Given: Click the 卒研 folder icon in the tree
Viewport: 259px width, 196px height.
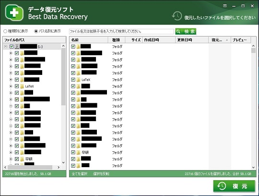Looking at the screenshot, I should 22,159.
